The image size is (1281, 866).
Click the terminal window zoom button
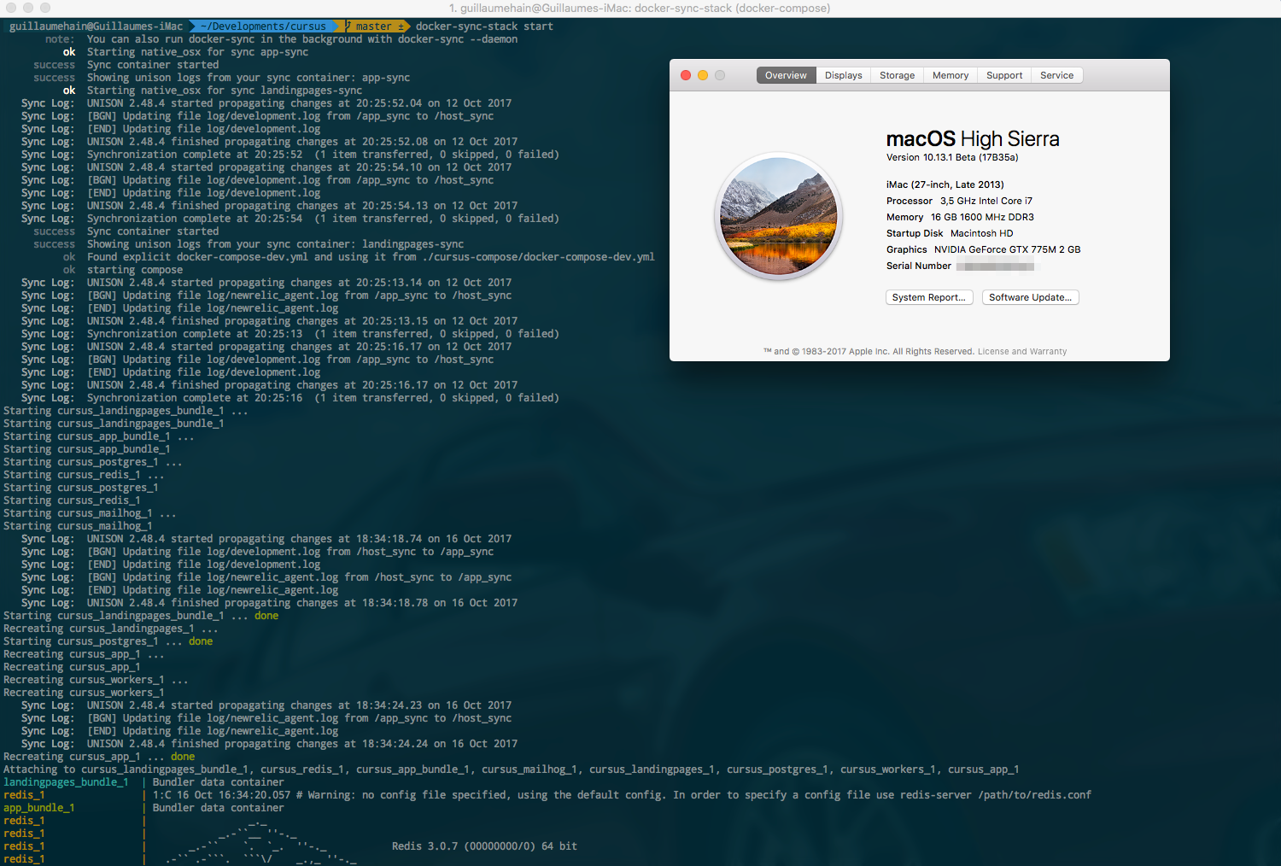[x=45, y=8]
